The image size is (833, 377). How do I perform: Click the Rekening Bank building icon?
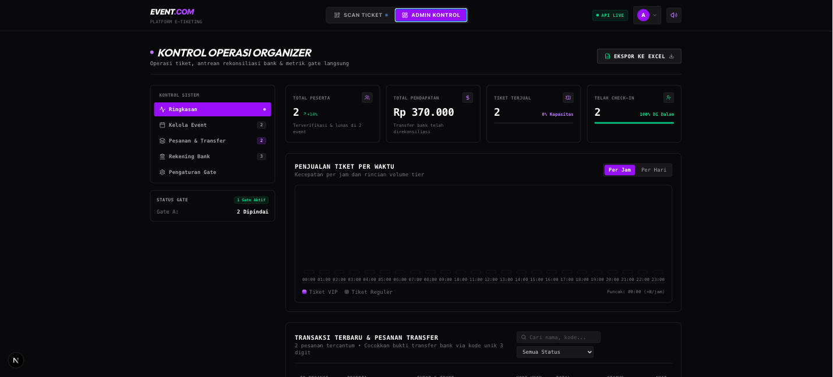(163, 157)
